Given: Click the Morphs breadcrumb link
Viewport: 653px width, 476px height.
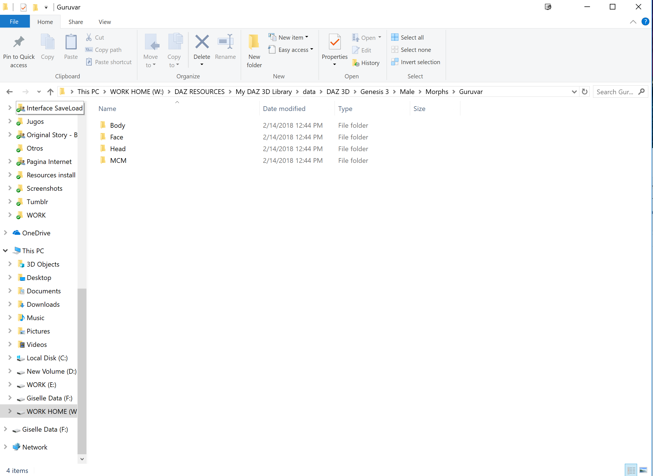Looking at the screenshot, I should click(436, 92).
